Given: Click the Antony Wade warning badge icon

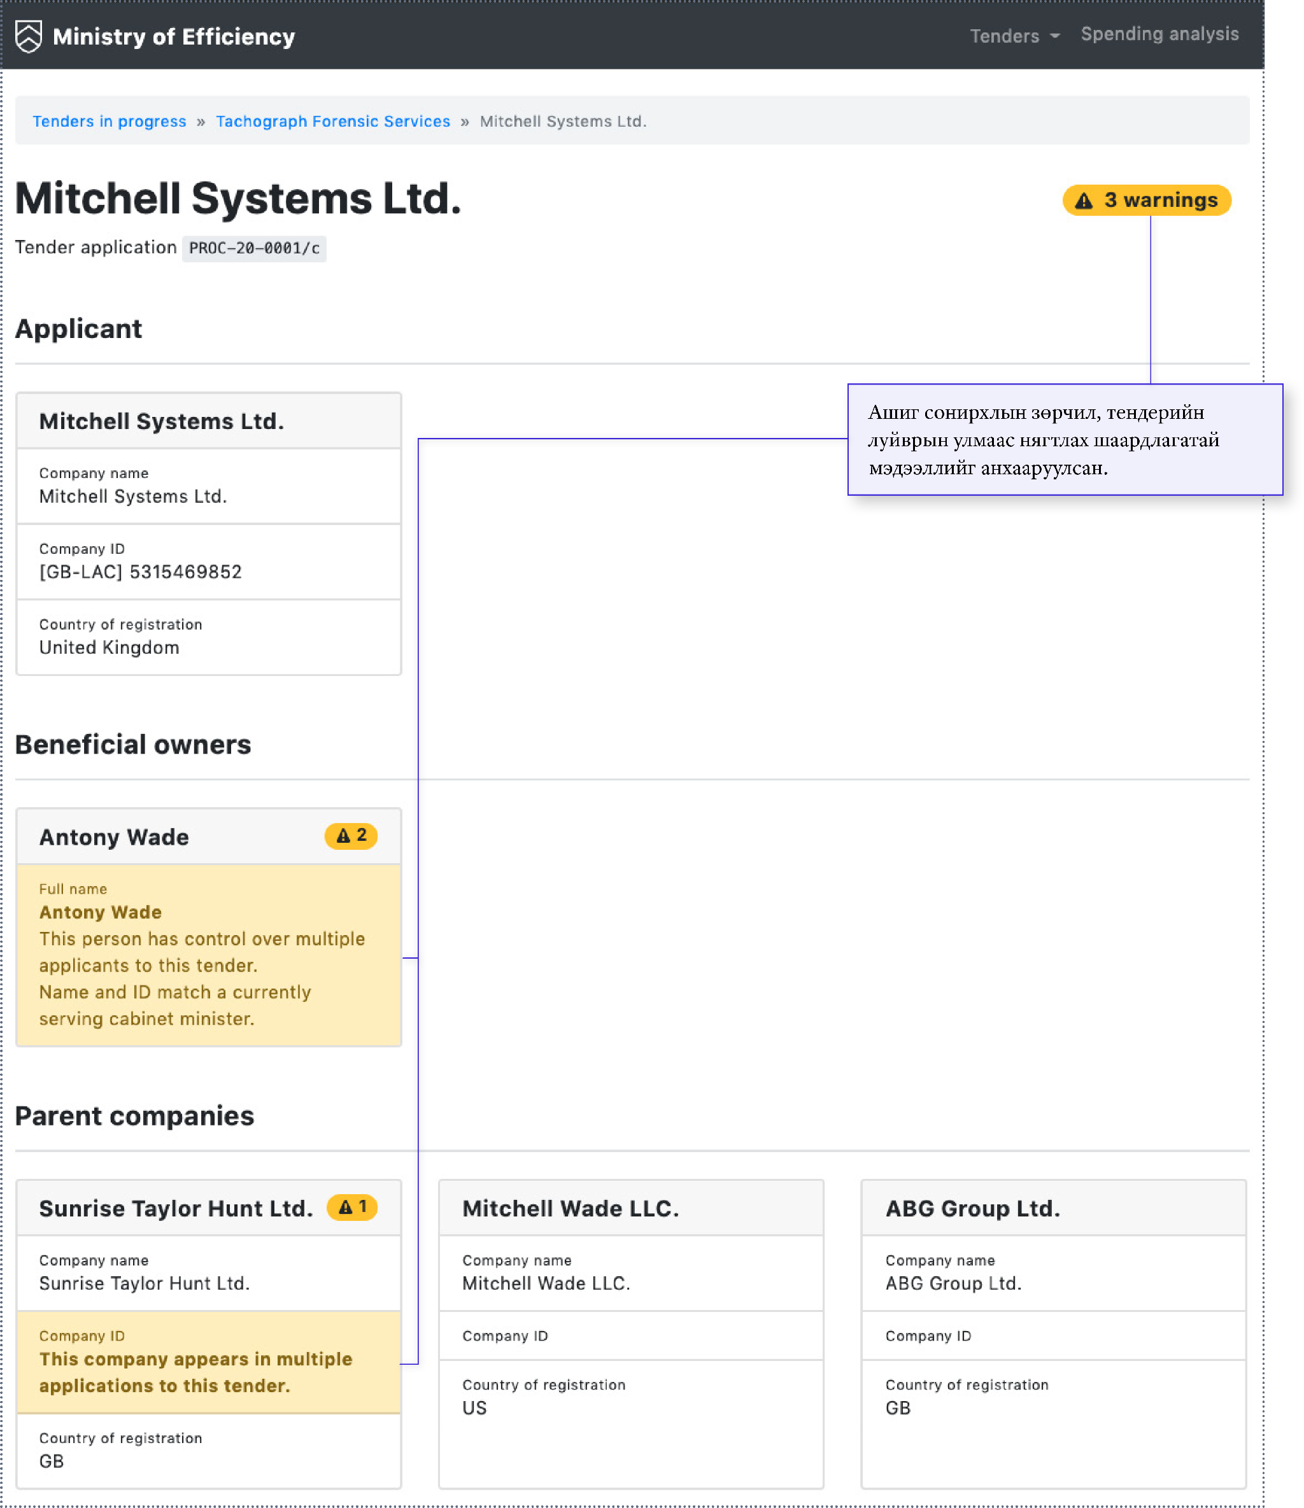Looking at the screenshot, I should click(x=344, y=836).
